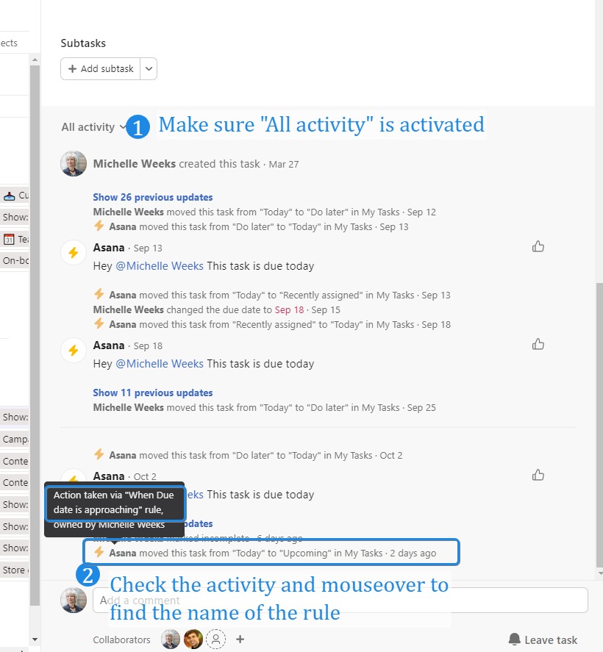Screen dimensions: 603x652
Task: Click Michelle Weeks avatar beside task creation entry
Action: pos(74,163)
